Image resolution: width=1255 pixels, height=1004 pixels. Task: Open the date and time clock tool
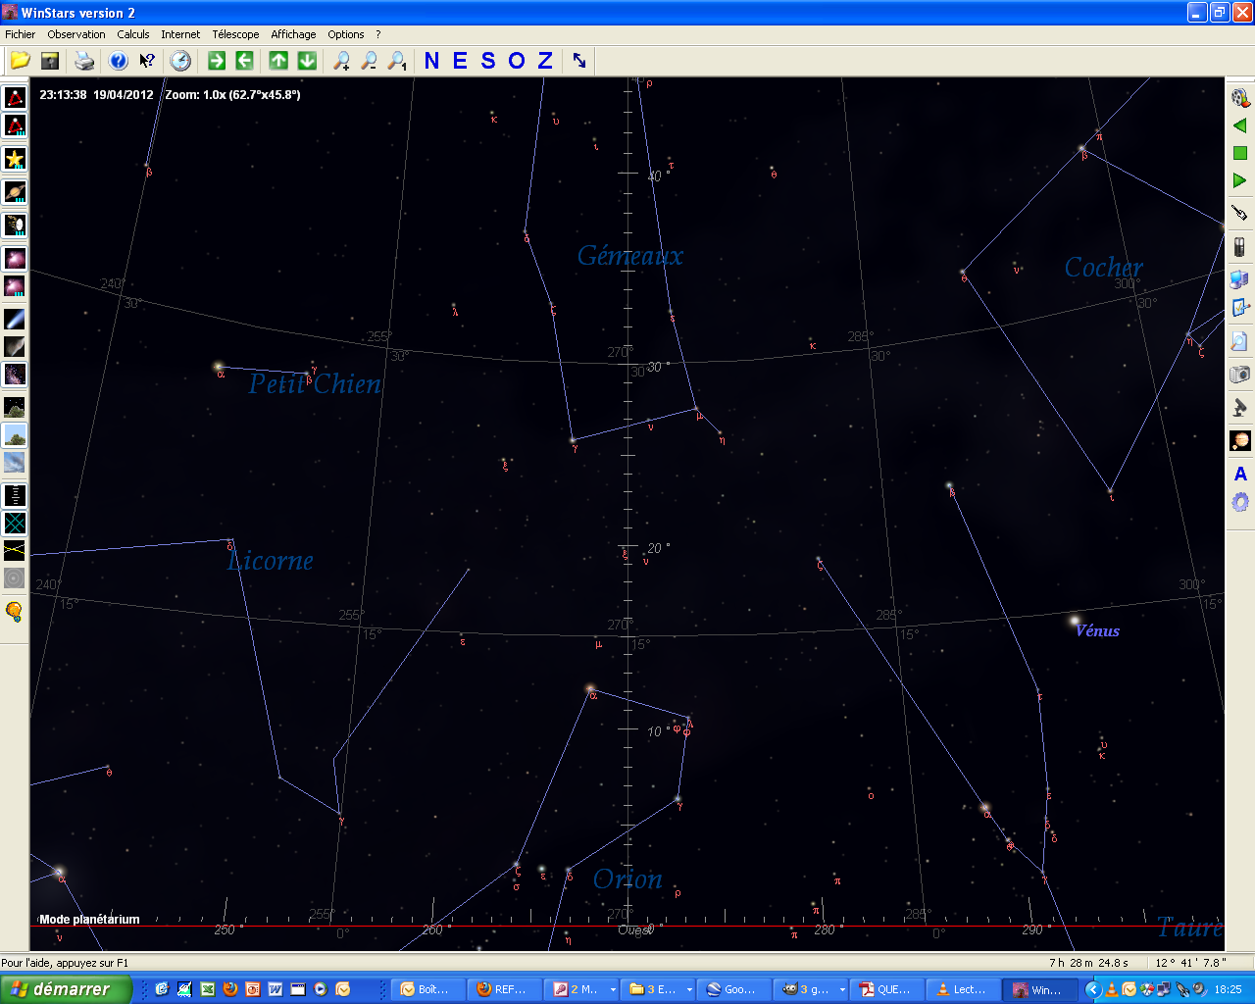click(180, 61)
